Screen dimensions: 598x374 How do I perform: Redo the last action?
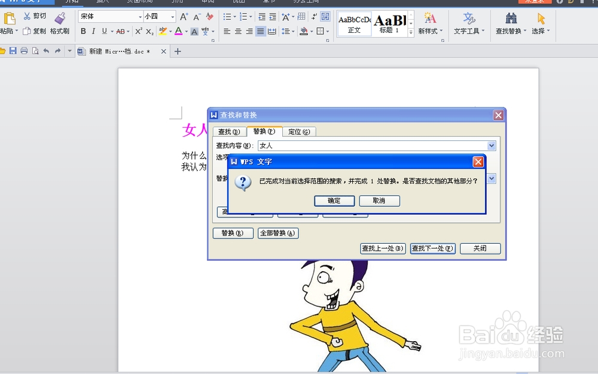coord(57,51)
